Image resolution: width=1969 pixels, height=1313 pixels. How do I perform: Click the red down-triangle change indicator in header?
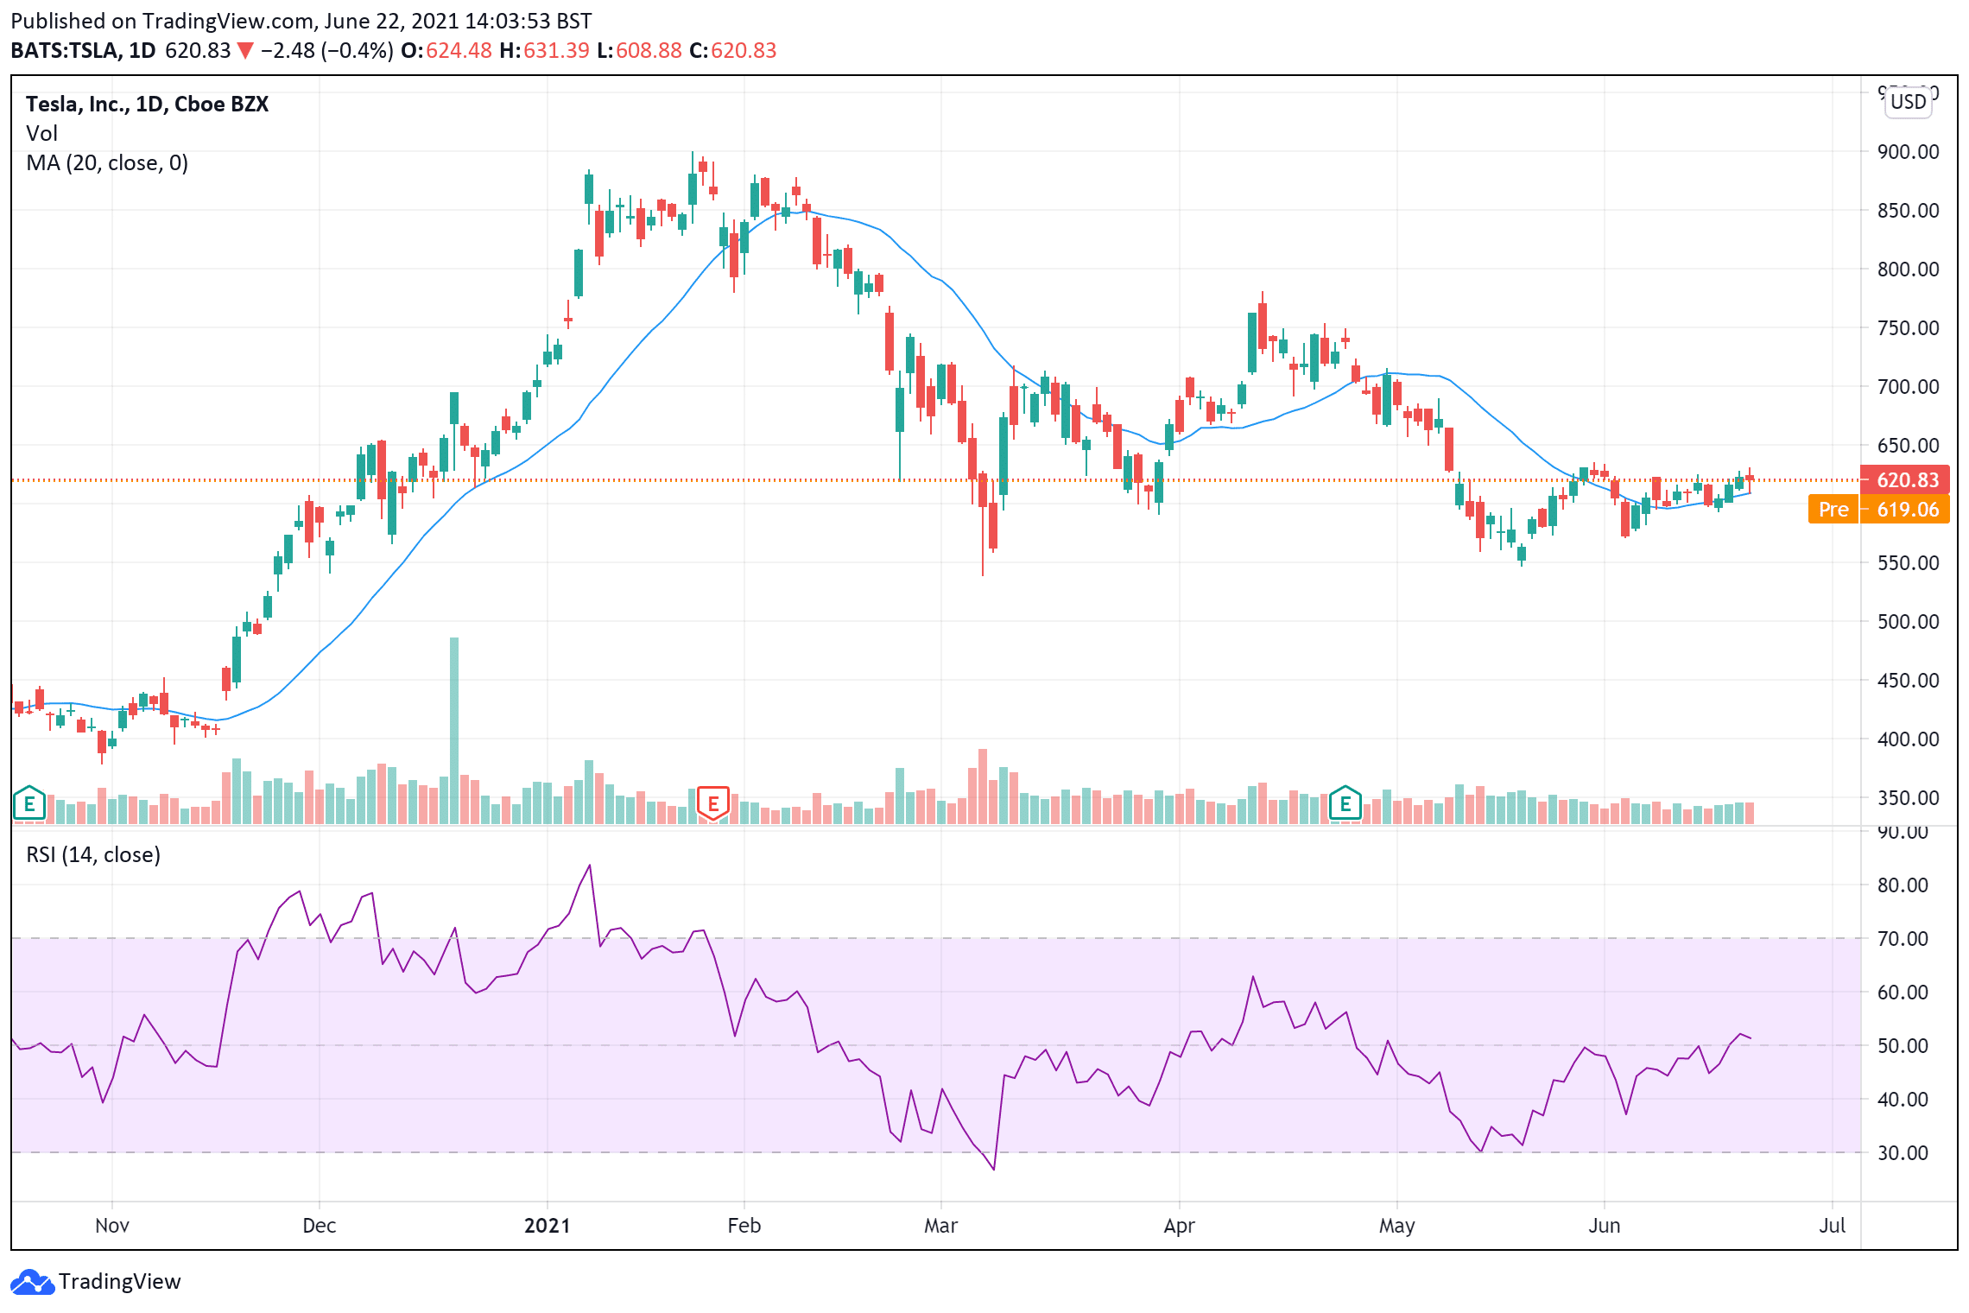245,51
